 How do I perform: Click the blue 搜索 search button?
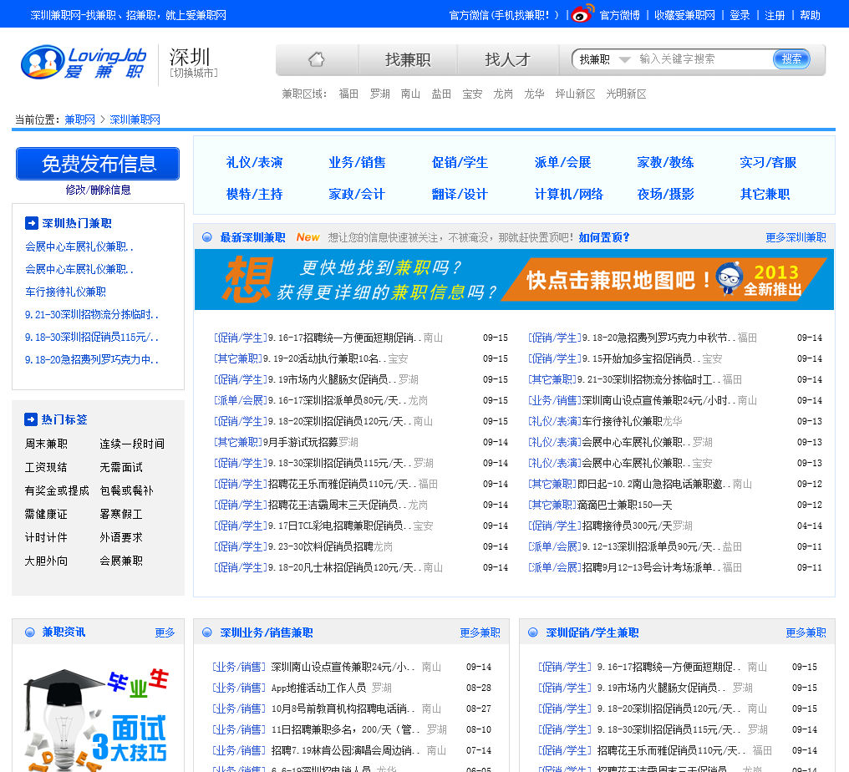point(791,59)
